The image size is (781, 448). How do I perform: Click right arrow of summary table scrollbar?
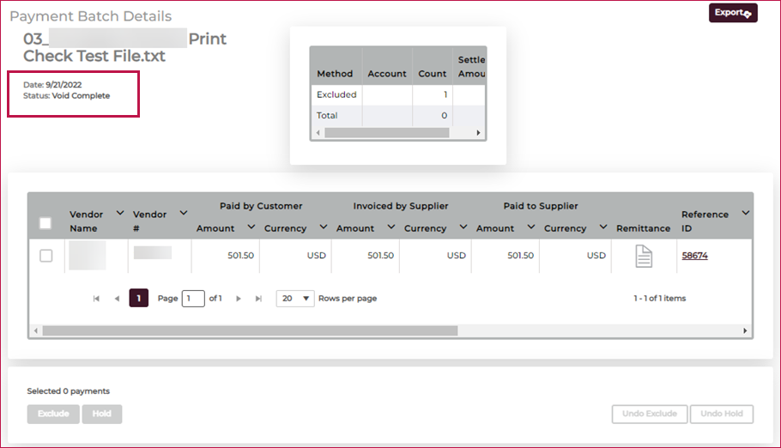(478, 132)
